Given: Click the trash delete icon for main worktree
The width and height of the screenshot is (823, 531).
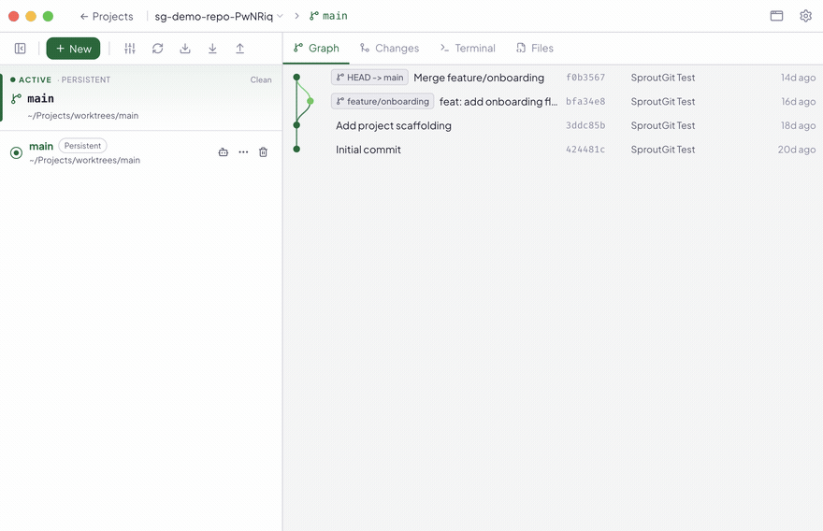Looking at the screenshot, I should 263,152.
